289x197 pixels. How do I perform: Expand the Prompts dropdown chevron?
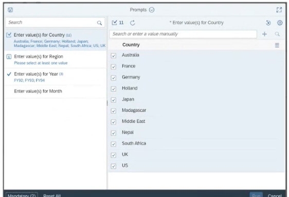[x=152, y=10]
